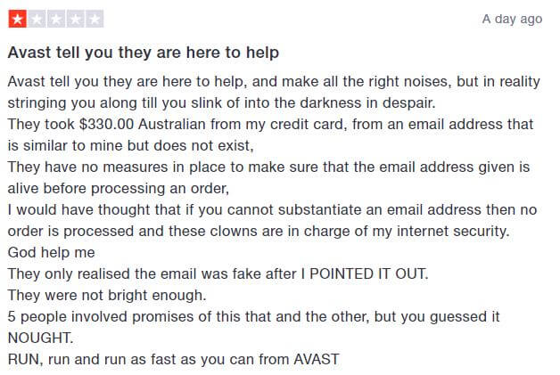Click the 'I POINTED IT OUT' text
The image size is (560, 375).
pyautogui.click(x=365, y=274)
